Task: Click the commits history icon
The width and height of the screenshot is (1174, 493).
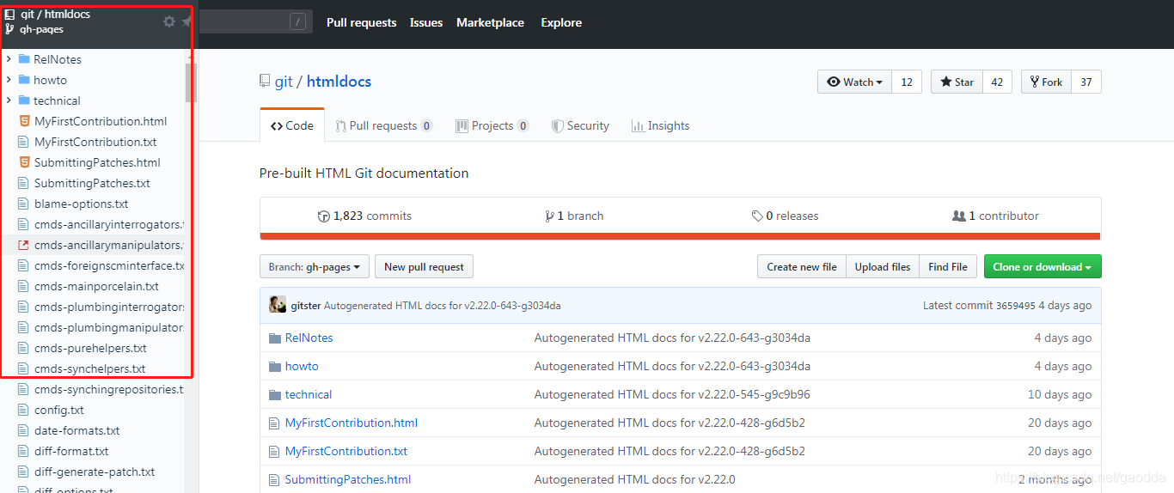Action: tap(323, 216)
